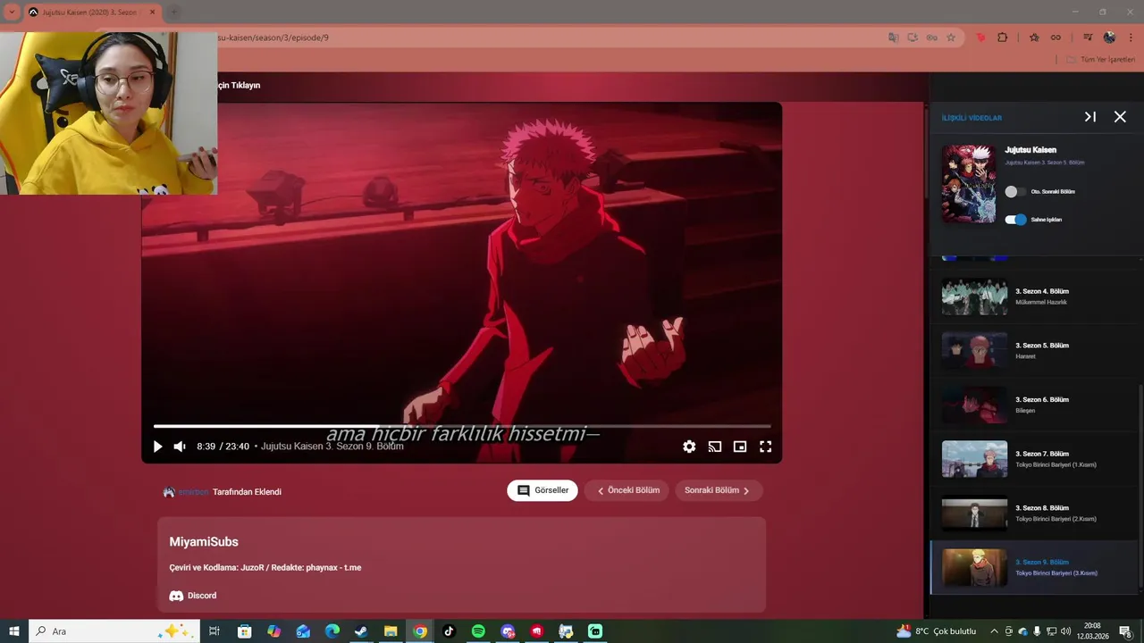
Task: Click the MiyamiSubs heading
Action: (x=204, y=542)
